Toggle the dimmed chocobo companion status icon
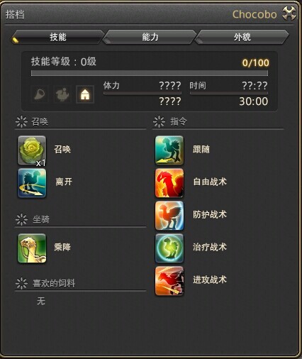This screenshot has width=302, height=359. click(62, 94)
